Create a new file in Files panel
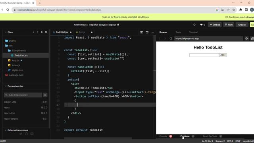The width and height of the screenshot is (254, 143). (x=42, y=32)
